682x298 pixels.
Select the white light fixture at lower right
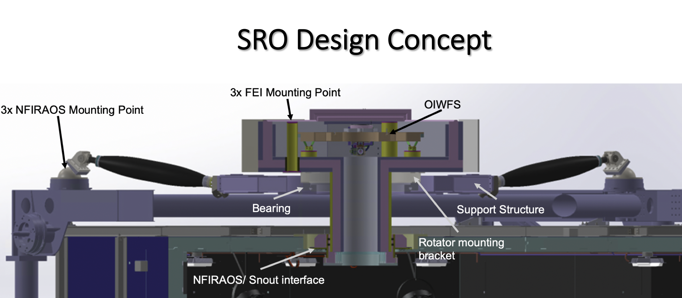click(647, 261)
